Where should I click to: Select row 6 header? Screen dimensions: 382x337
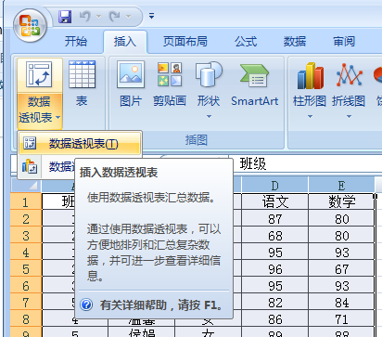point(26,286)
